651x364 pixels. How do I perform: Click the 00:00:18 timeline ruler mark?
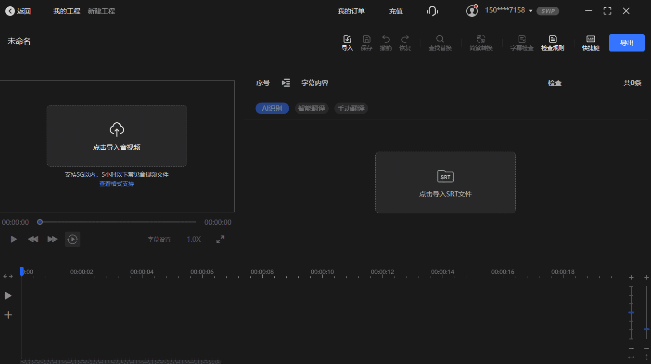(x=563, y=272)
